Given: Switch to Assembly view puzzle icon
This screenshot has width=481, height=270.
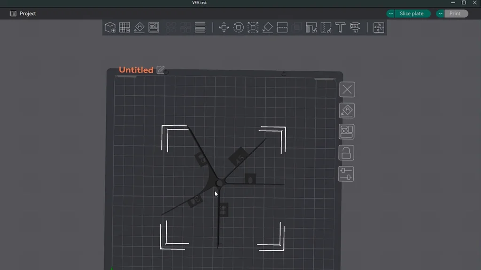Looking at the screenshot, I should click(x=379, y=28).
